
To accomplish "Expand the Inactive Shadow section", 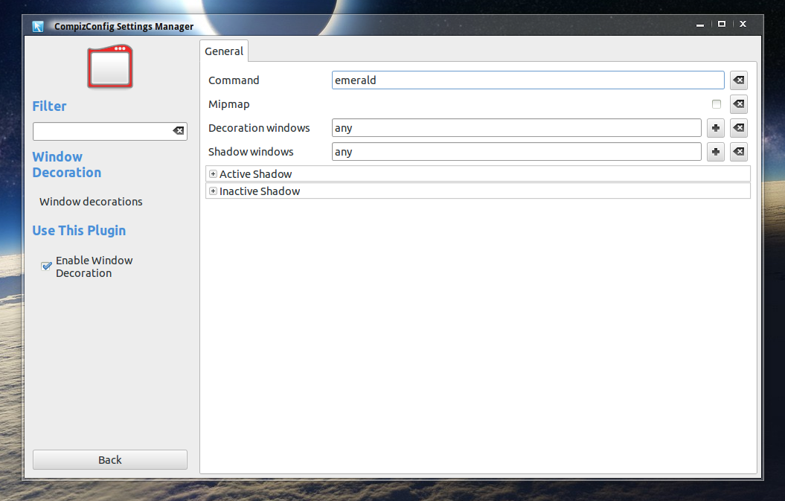I will click(x=214, y=191).
